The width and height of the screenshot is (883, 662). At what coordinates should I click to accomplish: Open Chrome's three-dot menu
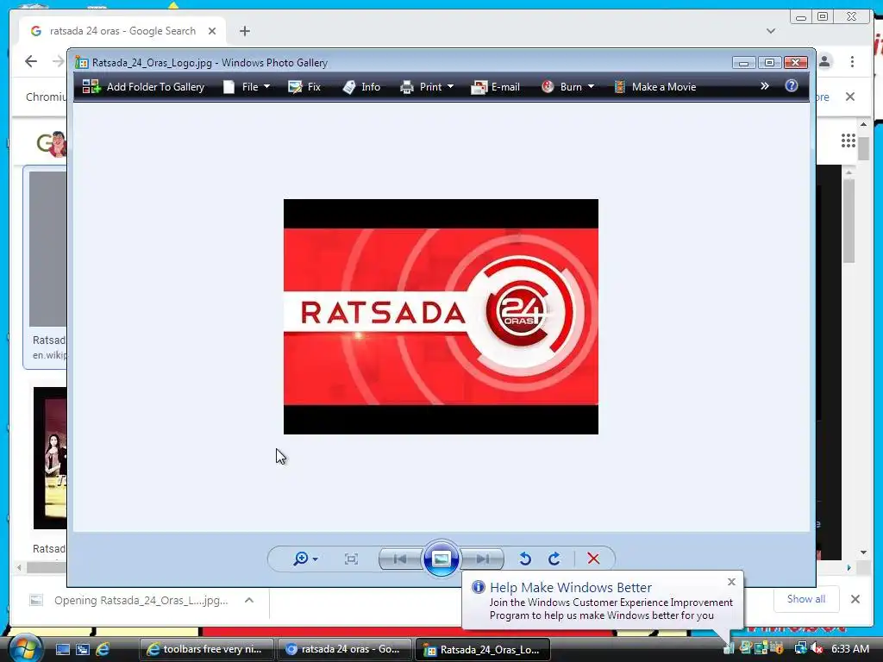(852, 61)
